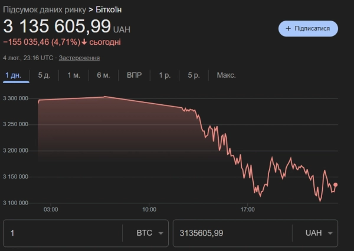Select the 5 р. range tab
This screenshot has width=354, height=251.
pos(194,75)
